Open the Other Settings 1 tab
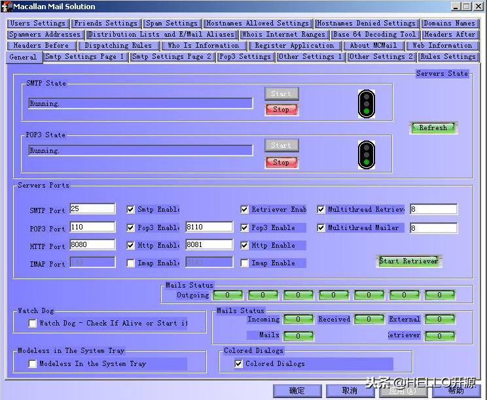 [310, 57]
